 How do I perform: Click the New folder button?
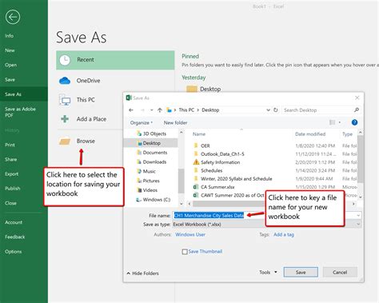[x=175, y=122]
